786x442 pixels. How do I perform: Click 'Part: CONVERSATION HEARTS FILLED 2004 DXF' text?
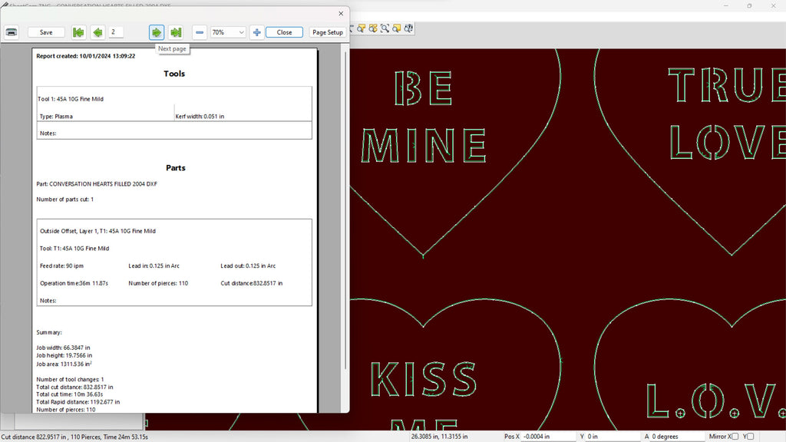pyautogui.click(x=97, y=184)
